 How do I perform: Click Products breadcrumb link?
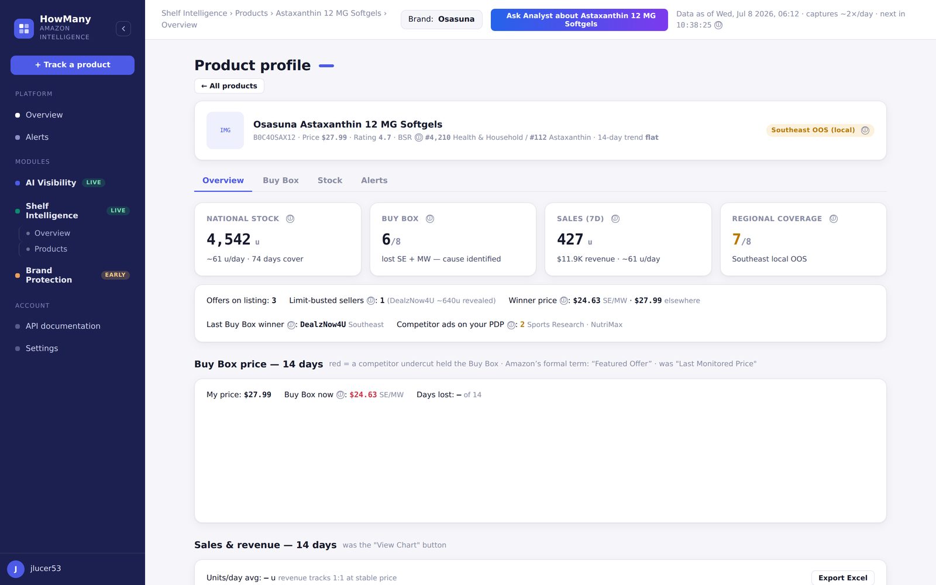252,13
